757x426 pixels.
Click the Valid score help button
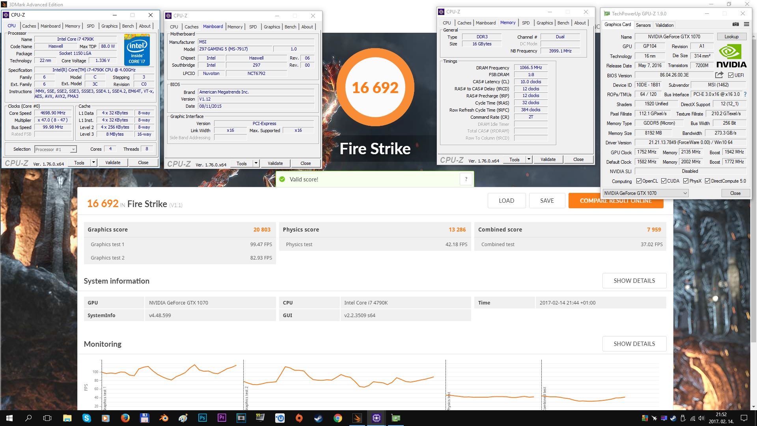point(466,179)
